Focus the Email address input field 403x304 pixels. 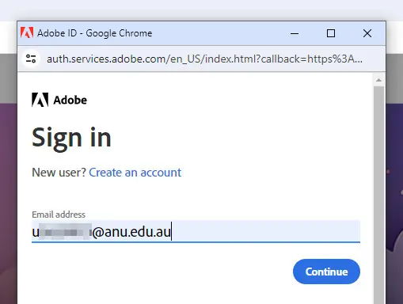[196, 231]
